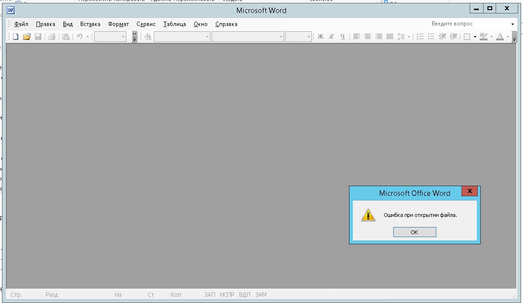Click the Разд status bar entry
The height and width of the screenshot is (303, 523).
coord(52,295)
